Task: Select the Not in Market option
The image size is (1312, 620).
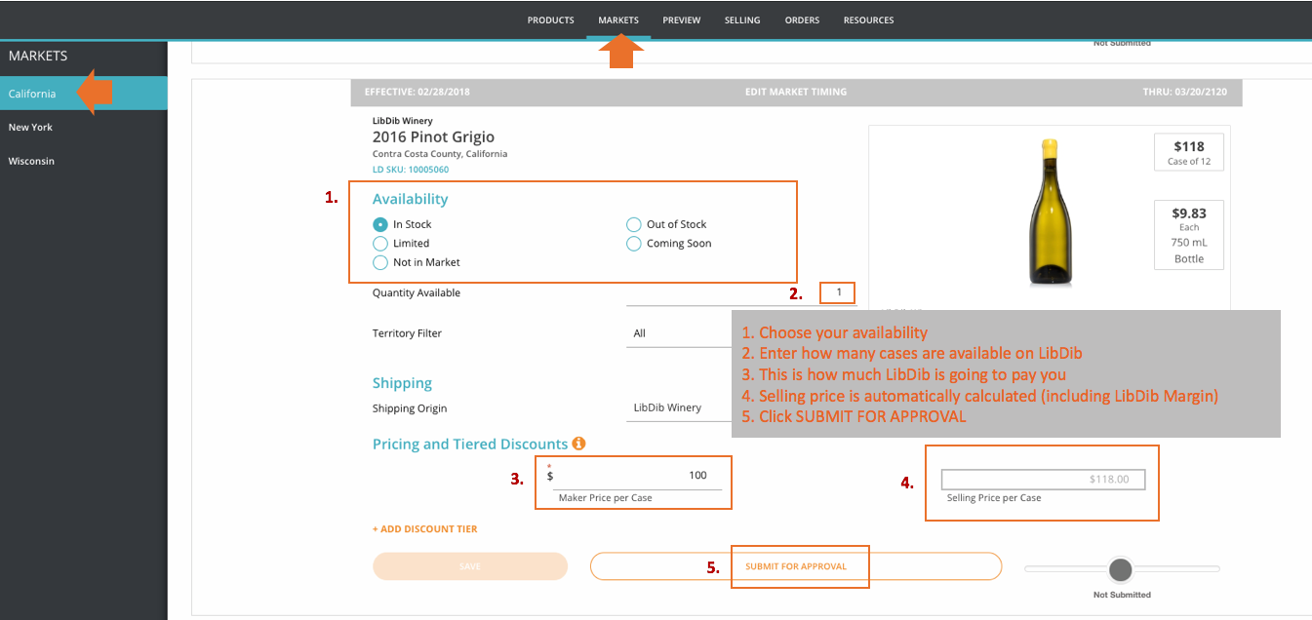Action: [380, 262]
